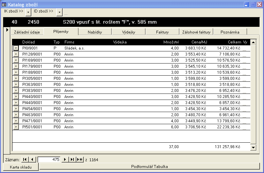Expand the ID zboží dropdown
The height and width of the screenshot is (173, 264).
pos(59,12)
